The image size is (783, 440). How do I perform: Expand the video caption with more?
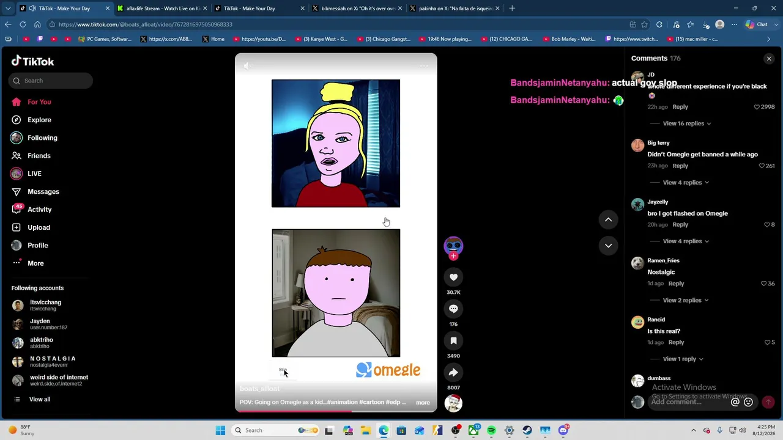423,402
